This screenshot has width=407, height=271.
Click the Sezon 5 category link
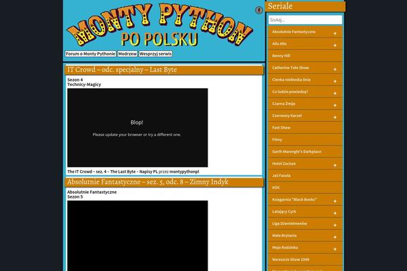pos(75,197)
